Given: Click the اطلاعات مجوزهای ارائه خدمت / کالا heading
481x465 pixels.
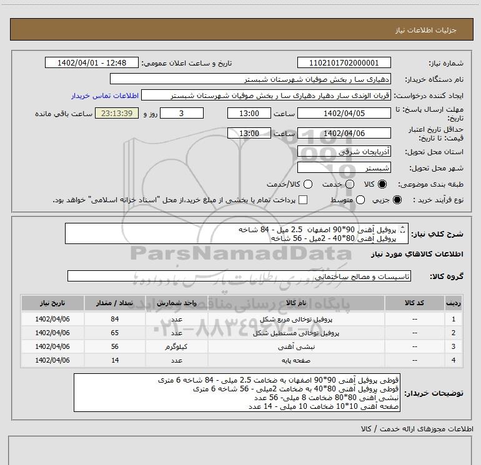Looking at the screenshot, I should pyautogui.click(x=417, y=429).
